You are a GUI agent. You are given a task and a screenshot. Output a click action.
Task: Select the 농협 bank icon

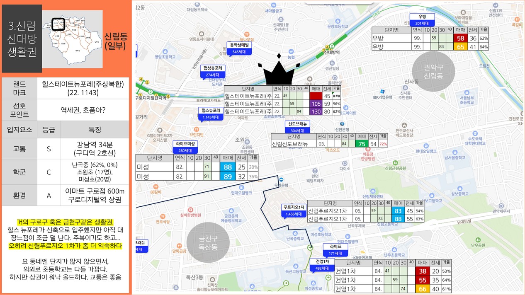click(x=291, y=51)
